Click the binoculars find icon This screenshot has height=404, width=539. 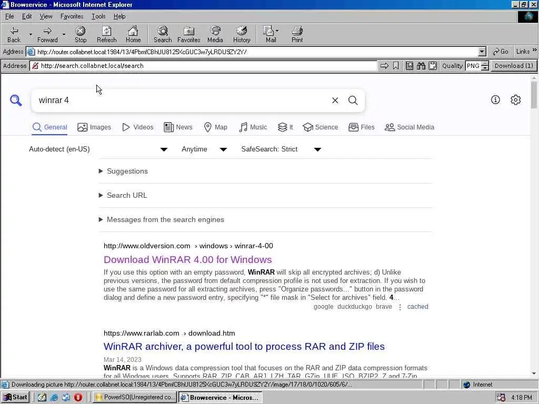tap(421, 66)
